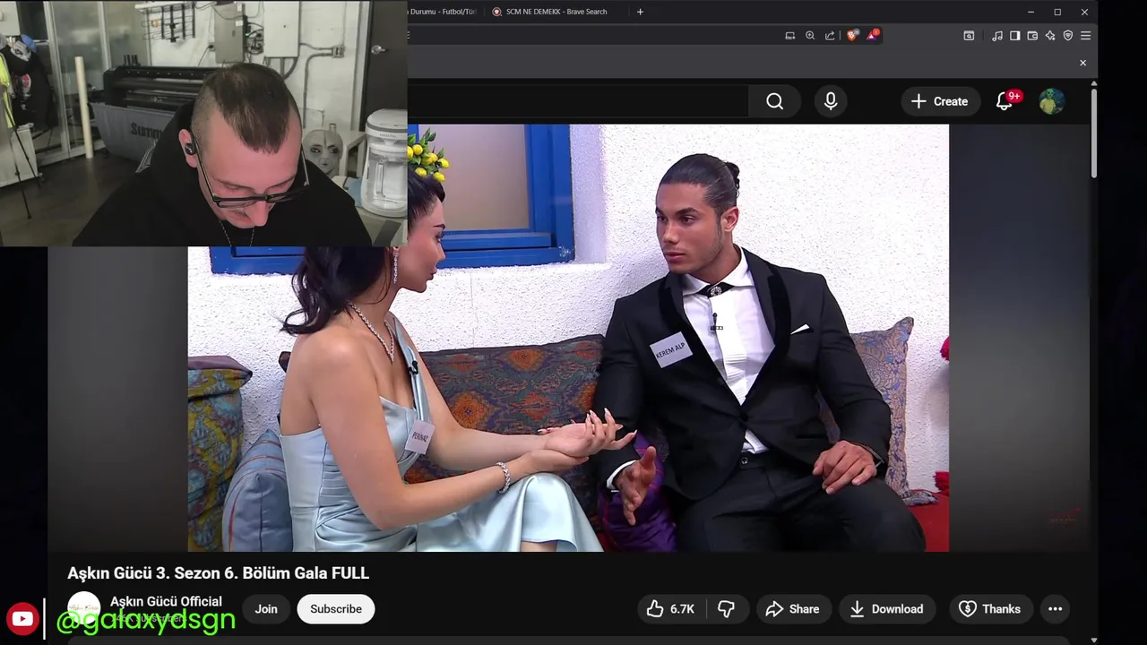Viewport: 1147px width, 645px height.
Task: Click the YouTube search magnifier icon
Action: click(x=775, y=101)
